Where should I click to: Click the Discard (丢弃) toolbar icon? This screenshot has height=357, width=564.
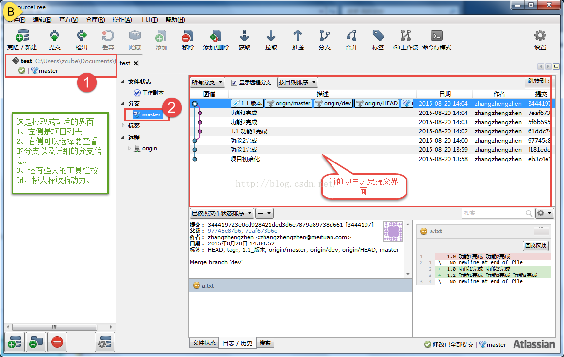(108, 40)
